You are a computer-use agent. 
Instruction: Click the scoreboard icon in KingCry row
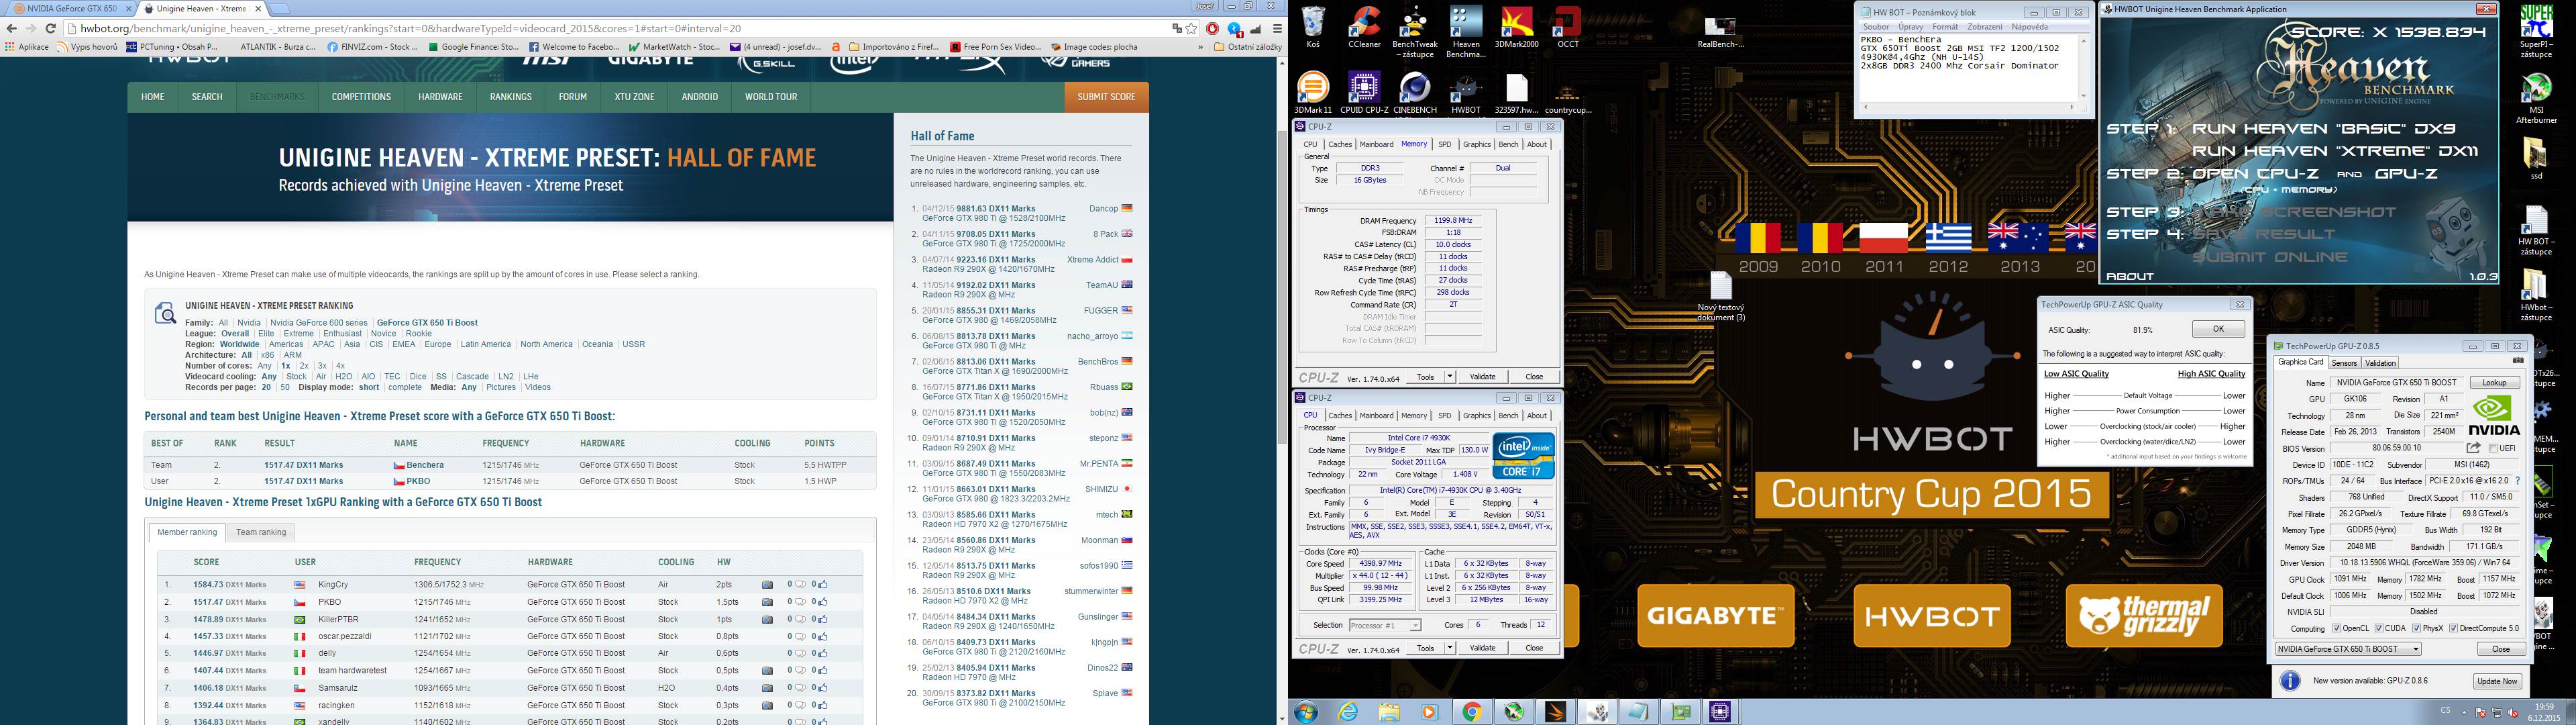(767, 585)
